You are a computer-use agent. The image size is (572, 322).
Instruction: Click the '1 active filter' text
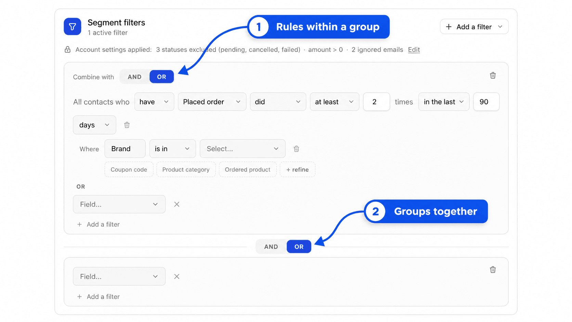[x=107, y=33]
